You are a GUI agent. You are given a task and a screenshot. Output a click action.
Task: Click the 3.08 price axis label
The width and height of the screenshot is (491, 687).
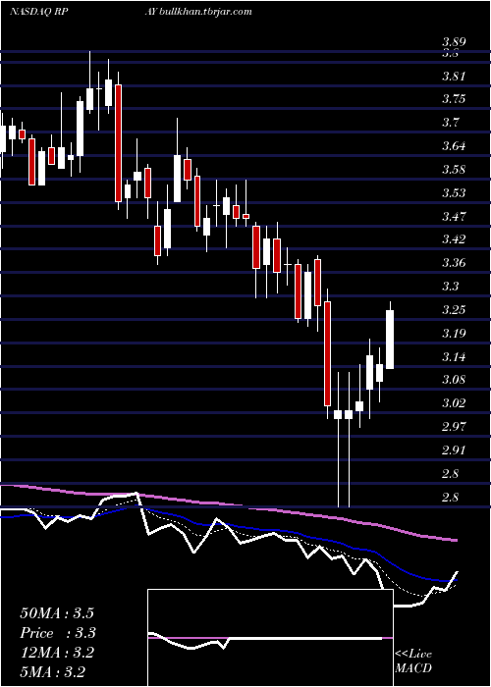coord(454,380)
